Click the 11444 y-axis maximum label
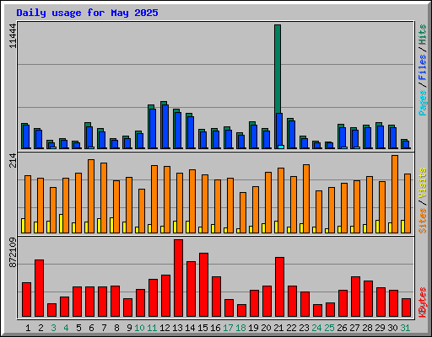432x337 pixels. (x=13, y=35)
